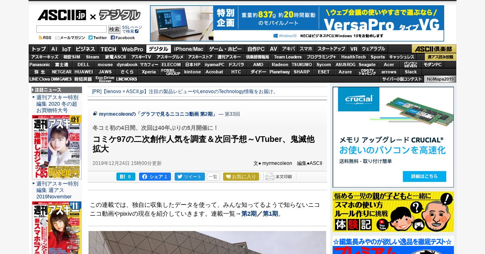Open the サイバー小説コンテスト link
The height and width of the screenshot is (254, 485).
point(402,79)
